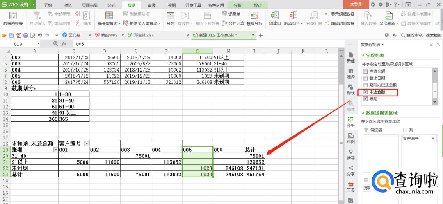Click 隐藏明细数据 hide detail
Screen dimensions: 443x204
[x=339, y=23]
